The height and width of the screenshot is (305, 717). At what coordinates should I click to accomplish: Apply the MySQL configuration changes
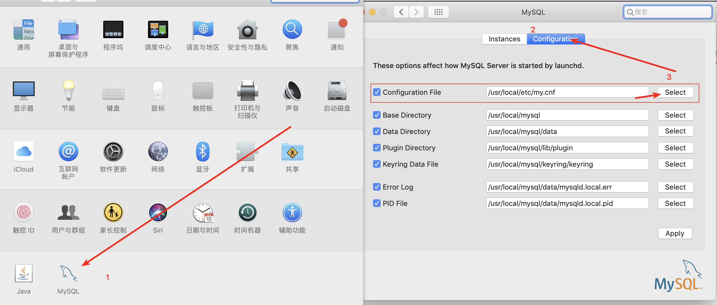click(x=675, y=233)
